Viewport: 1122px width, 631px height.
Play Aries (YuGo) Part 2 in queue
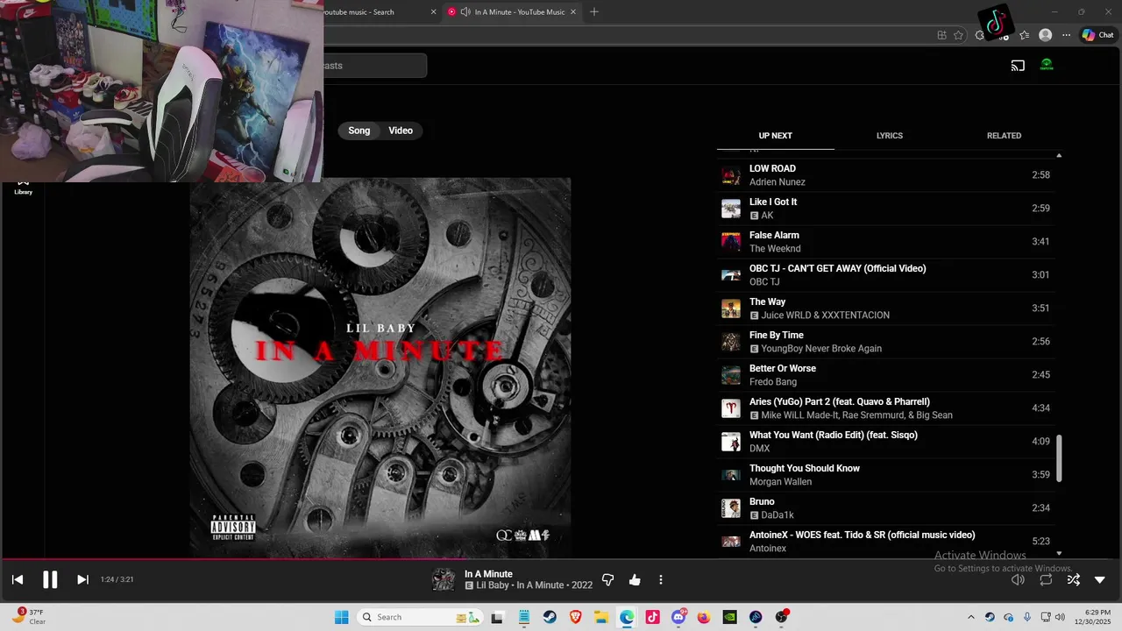(885, 408)
